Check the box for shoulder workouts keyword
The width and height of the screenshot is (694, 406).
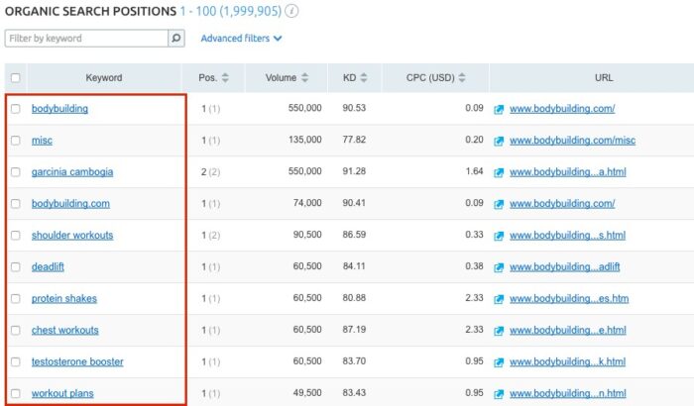tap(16, 236)
